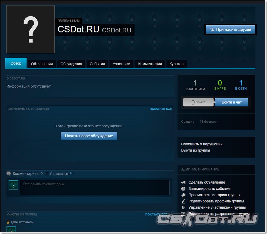This screenshot has width=267, height=234.
Task: Click ПОКАЗАТЬ ВСЕ beside popular discussions
Action: tap(161, 109)
